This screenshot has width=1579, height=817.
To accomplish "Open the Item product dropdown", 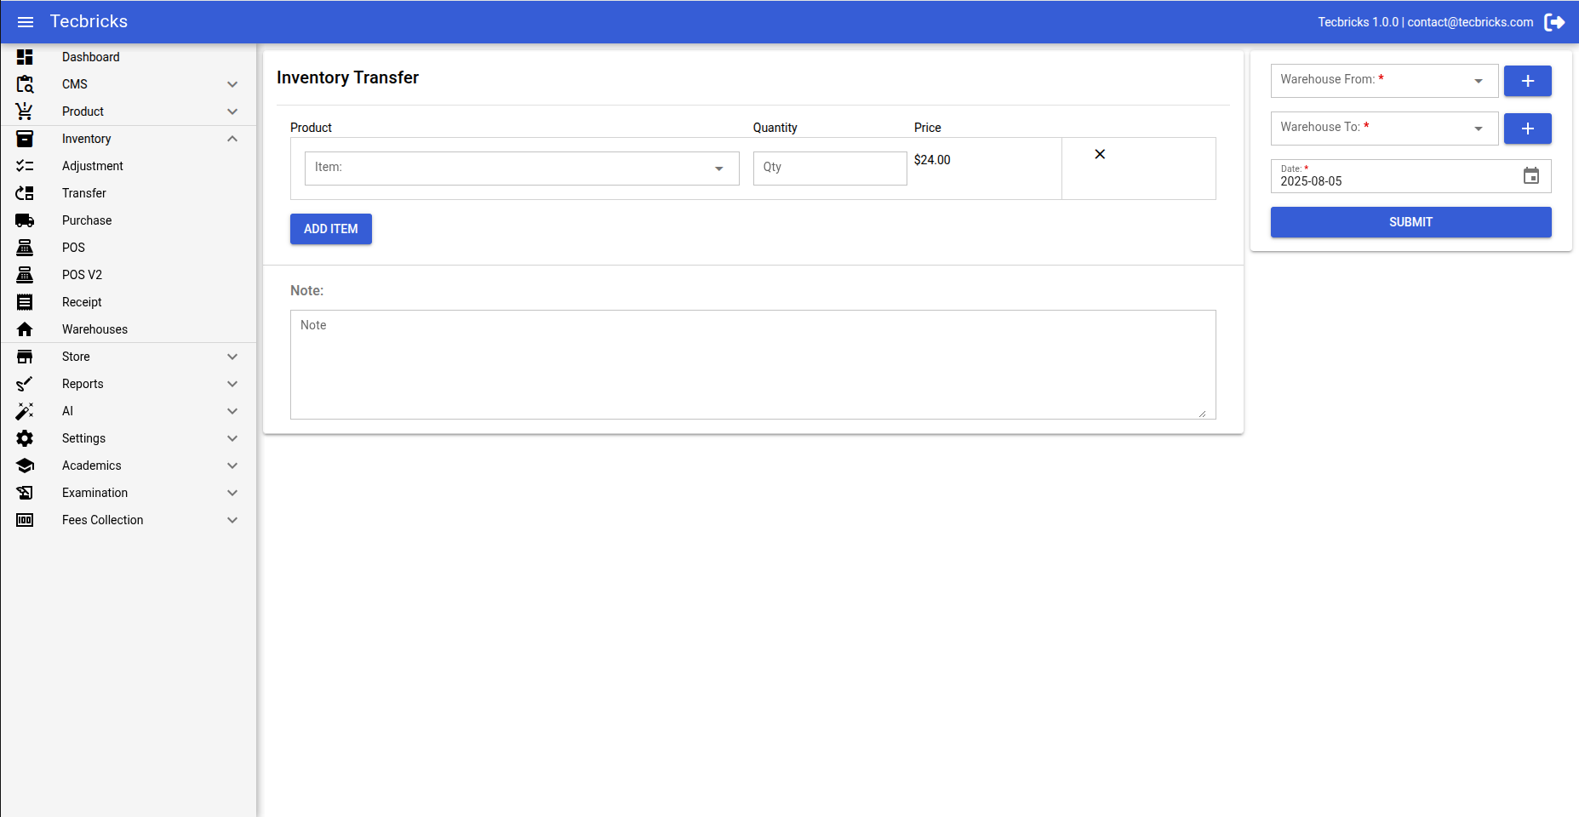I will tap(522, 169).
